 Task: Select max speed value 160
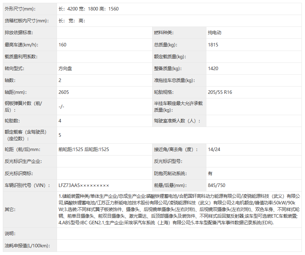point(63,45)
